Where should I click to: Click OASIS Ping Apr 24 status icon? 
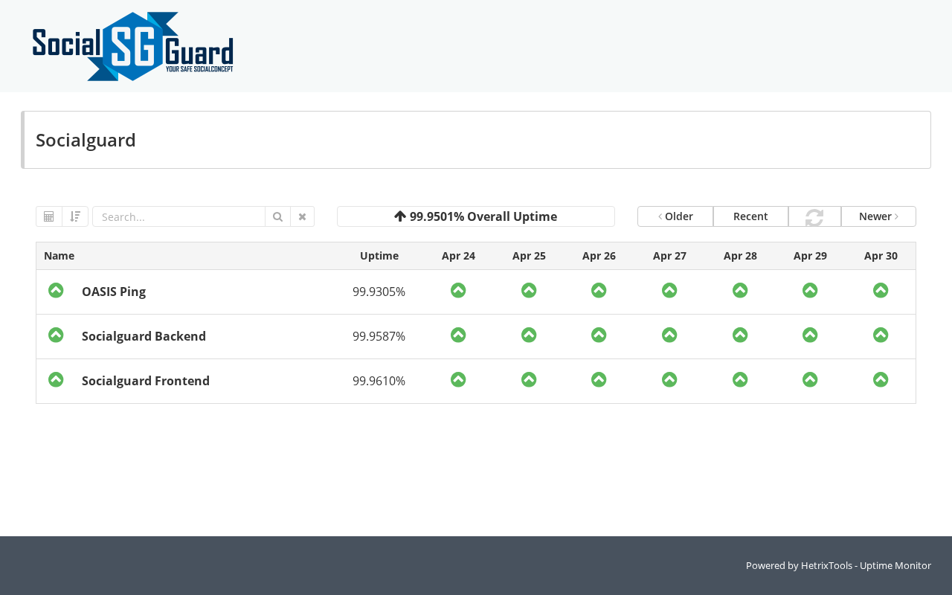click(x=458, y=290)
